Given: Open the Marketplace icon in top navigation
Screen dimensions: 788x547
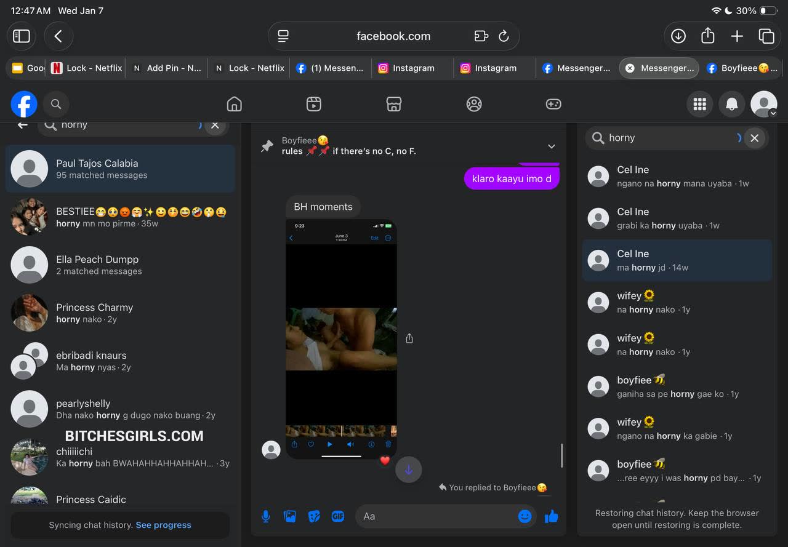Looking at the screenshot, I should click(x=394, y=105).
